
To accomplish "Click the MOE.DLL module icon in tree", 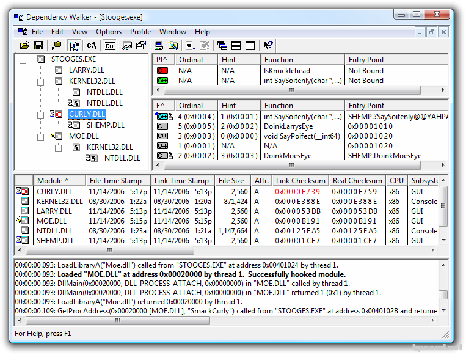I will point(56,136).
